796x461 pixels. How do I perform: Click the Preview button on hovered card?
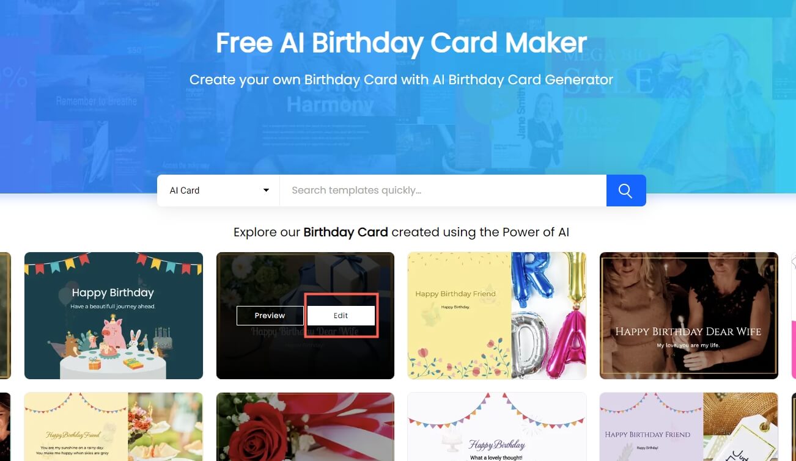point(270,316)
